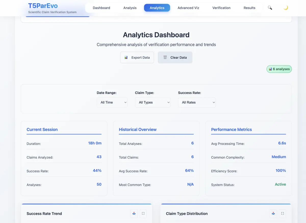Download the Success Rate Trend chart
Screen dimensions: 306x223
[x=134, y=214]
